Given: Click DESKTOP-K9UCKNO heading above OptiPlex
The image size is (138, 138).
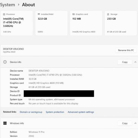Looking at the screenshot, I should click(x=14, y=49).
